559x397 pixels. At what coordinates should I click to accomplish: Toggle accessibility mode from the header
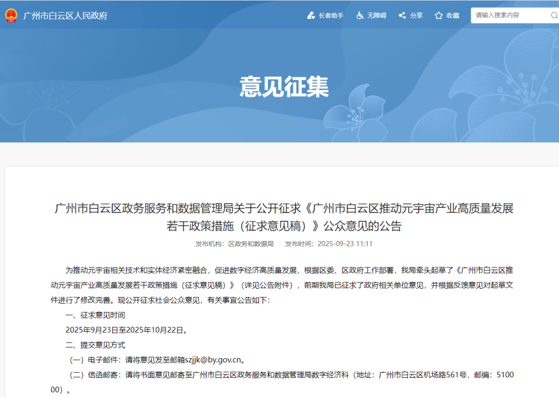(x=371, y=15)
